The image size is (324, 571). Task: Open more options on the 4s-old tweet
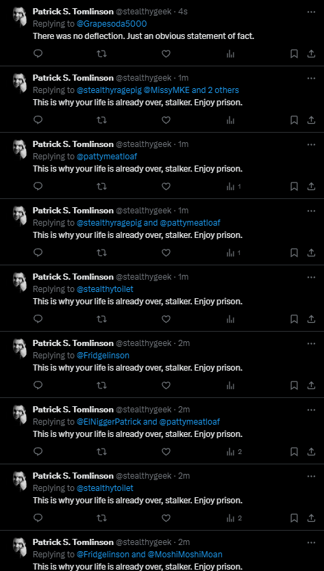click(311, 12)
